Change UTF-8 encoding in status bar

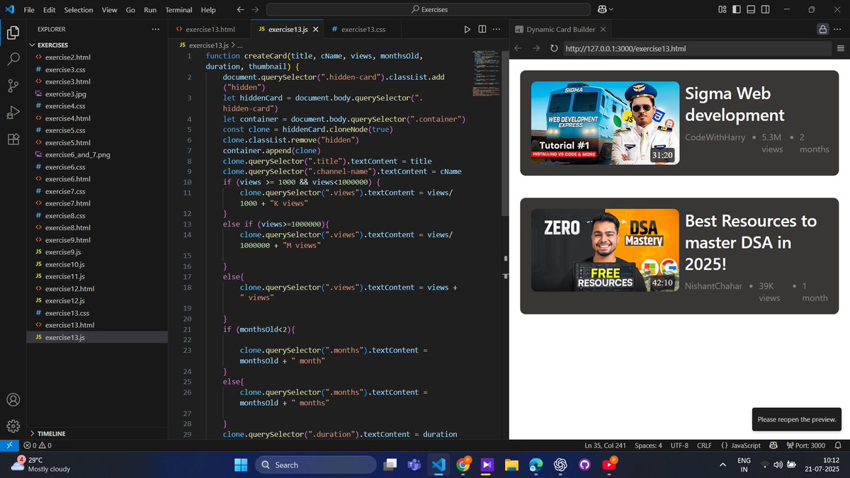coord(679,445)
